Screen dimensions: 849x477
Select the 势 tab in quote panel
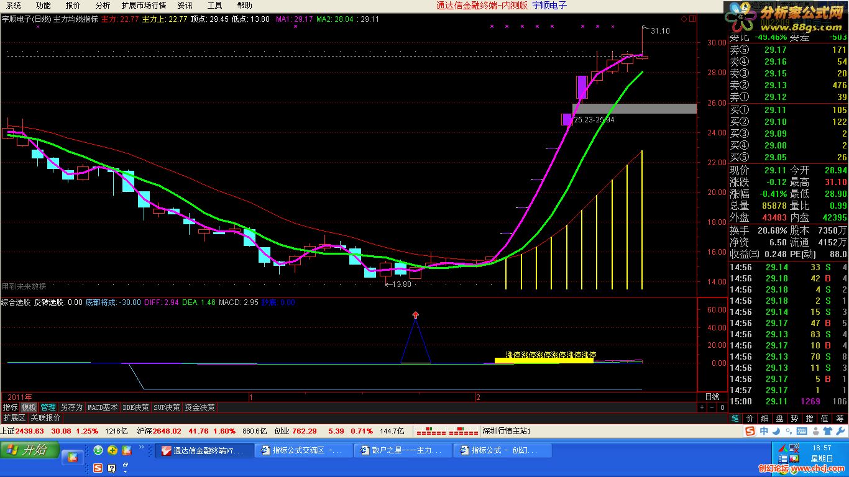point(795,419)
